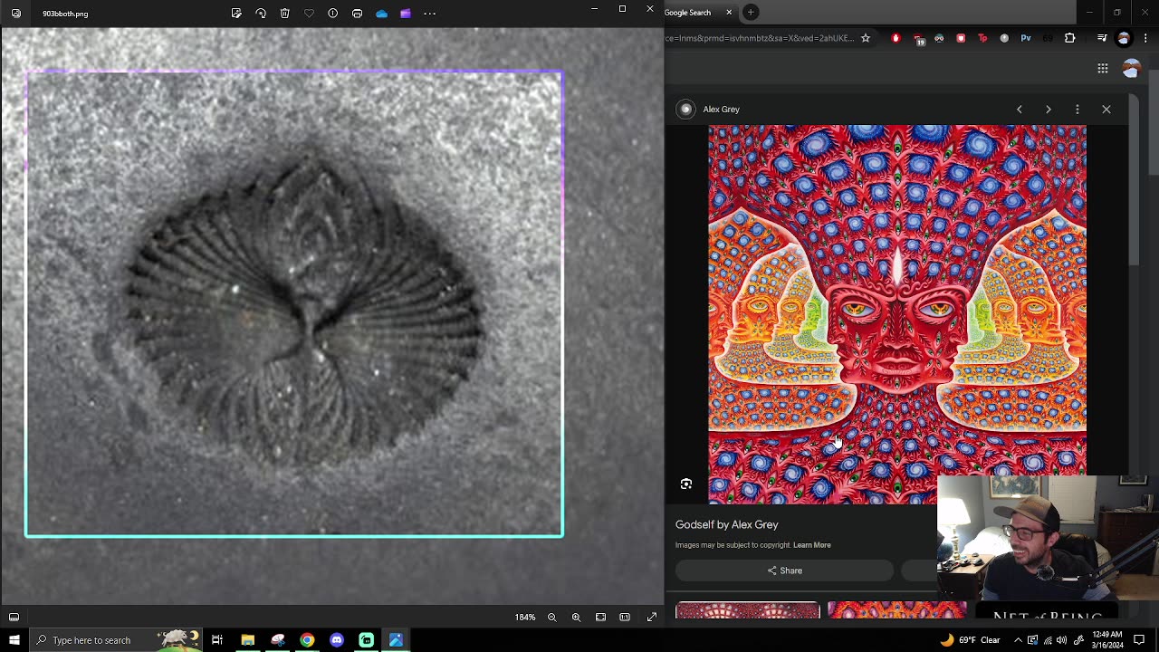Open Chrome from taskbar
This screenshot has height=652, width=1159.
[x=307, y=640]
